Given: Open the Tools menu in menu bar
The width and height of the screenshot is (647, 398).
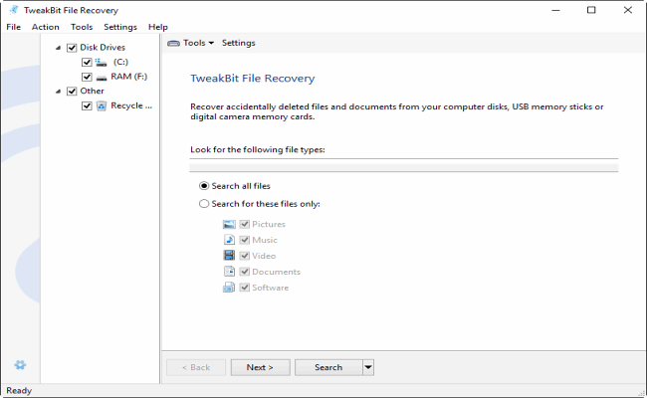Looking at the screenshot, I should (x=82, y=27).
